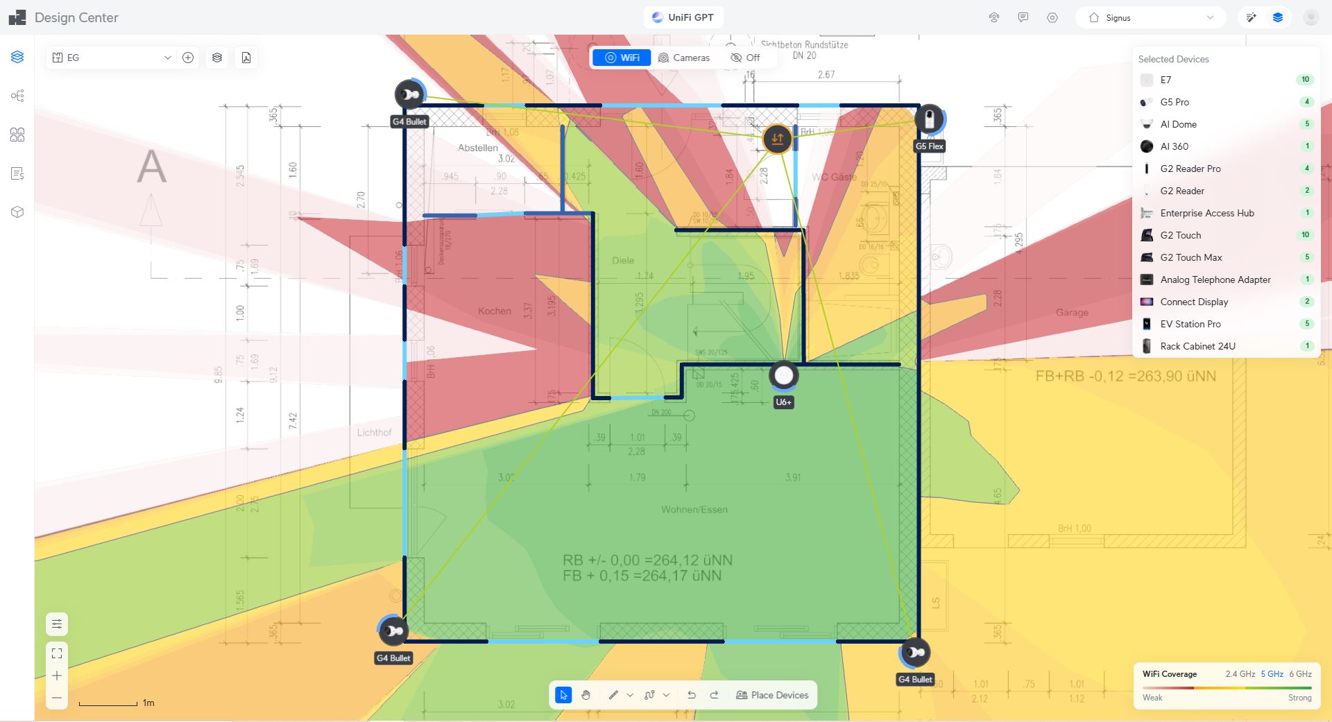Click the Place Devices button
The width and height of the screenshot is (1332, 722).
(x=772, y=695)
